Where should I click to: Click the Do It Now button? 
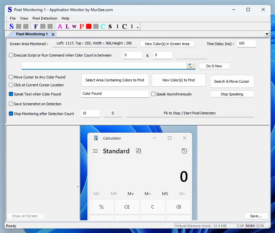tap(214, 66)
